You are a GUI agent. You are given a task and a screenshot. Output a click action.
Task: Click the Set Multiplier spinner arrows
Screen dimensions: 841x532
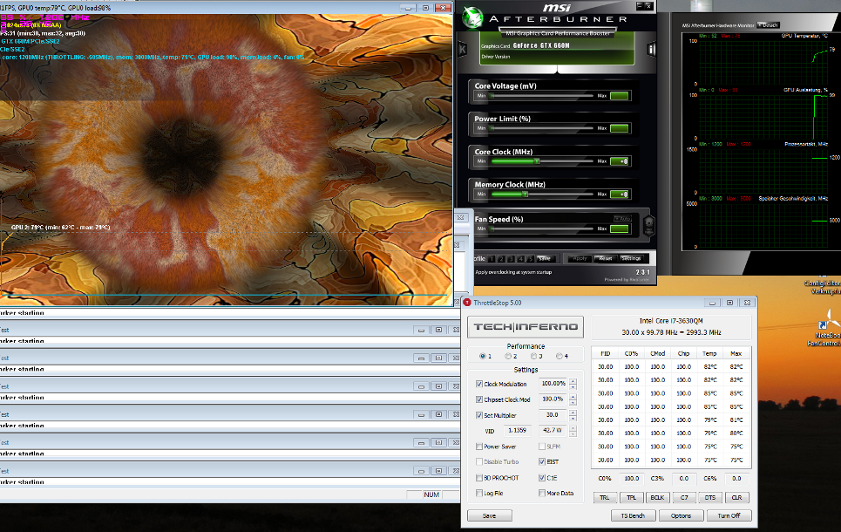573,415
